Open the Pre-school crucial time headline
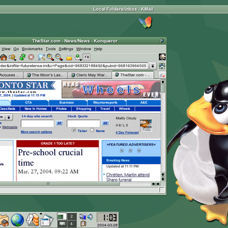The image size is (228, 228). click(x=50, y=157)
